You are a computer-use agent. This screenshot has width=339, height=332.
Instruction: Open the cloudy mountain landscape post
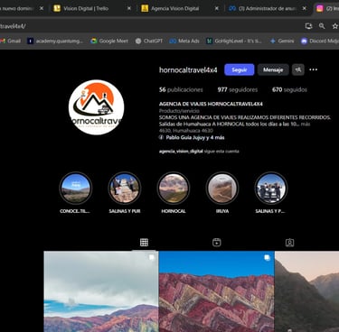coord(100,291)
